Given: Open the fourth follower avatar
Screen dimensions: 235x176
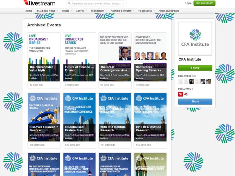Looking at the screenshot, I should click(197, 81).
